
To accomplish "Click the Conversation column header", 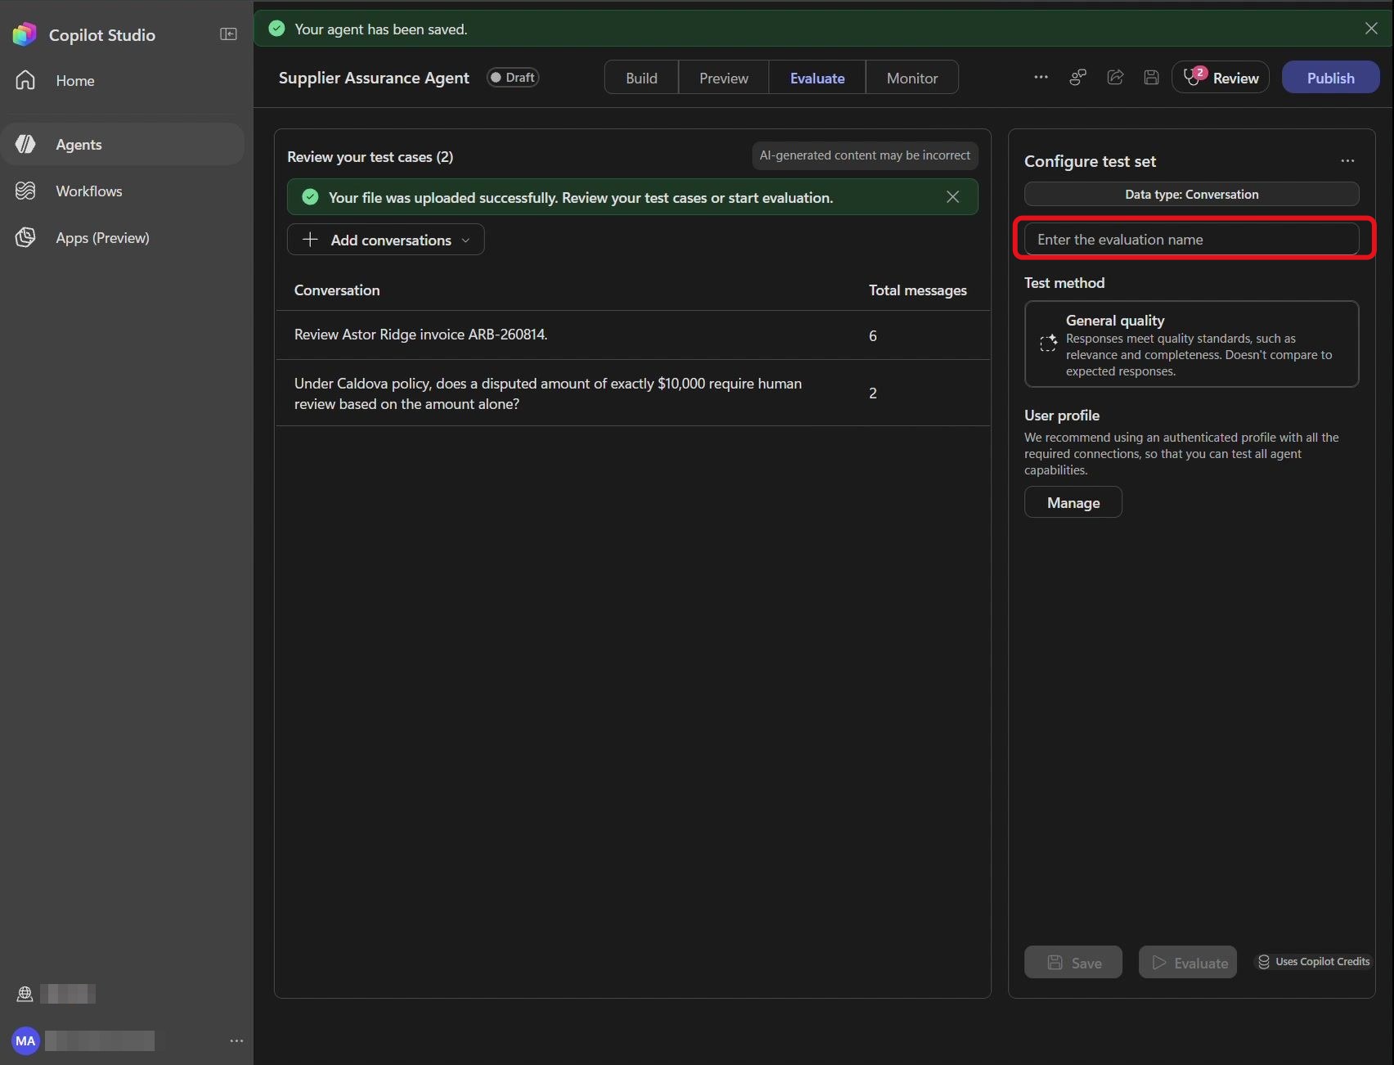I will (x=337, y=290).
